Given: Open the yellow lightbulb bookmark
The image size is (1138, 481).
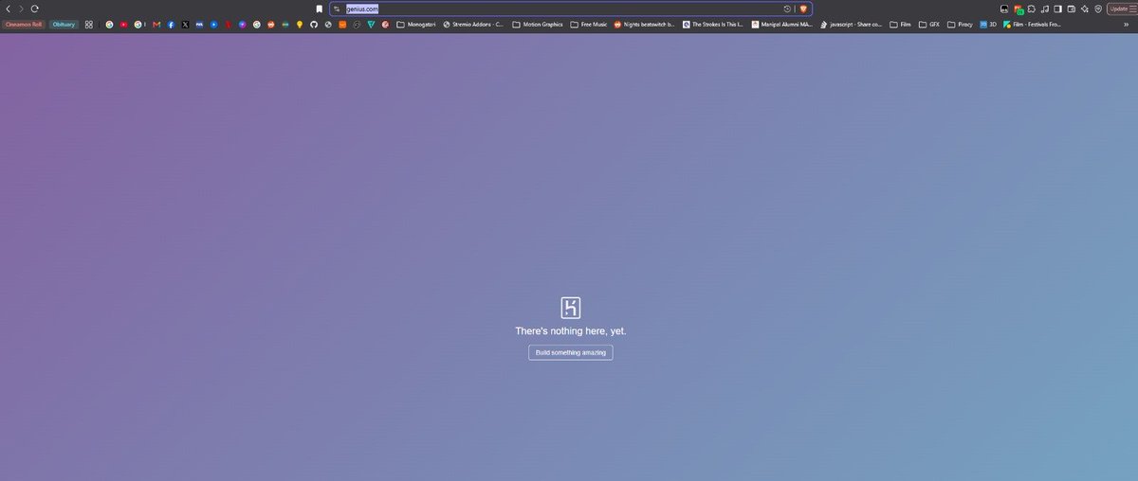Looking at the screenshot, I should coord(300,25).
